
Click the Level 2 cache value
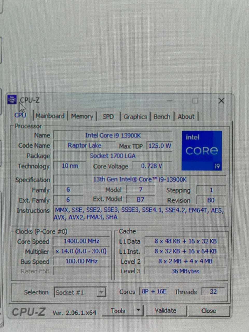coord(185,261)
